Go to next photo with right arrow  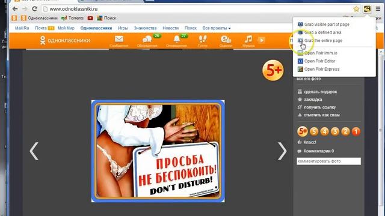point(282,151)
